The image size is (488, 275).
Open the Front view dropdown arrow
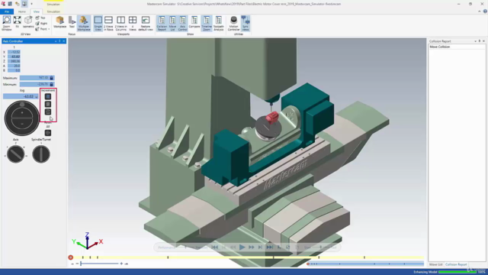click(x=49, y=29)
